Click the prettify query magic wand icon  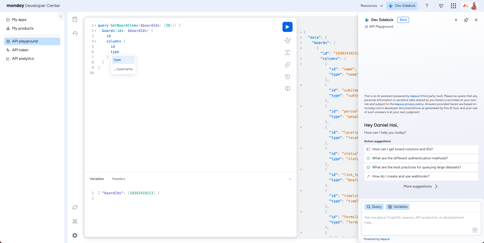click(288, 40)
